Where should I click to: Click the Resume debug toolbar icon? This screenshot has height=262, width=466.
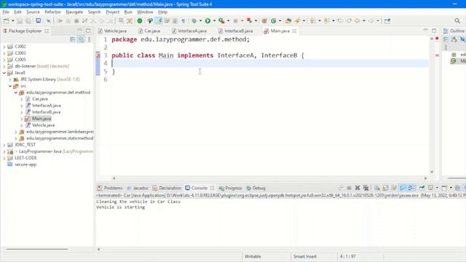point(60,21)
